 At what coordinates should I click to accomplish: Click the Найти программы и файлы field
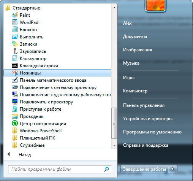(x=60, y=169)
